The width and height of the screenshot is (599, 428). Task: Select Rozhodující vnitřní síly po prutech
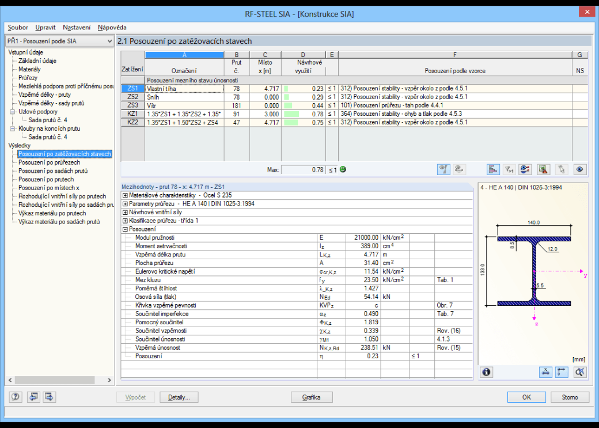(x=62, y=196)
